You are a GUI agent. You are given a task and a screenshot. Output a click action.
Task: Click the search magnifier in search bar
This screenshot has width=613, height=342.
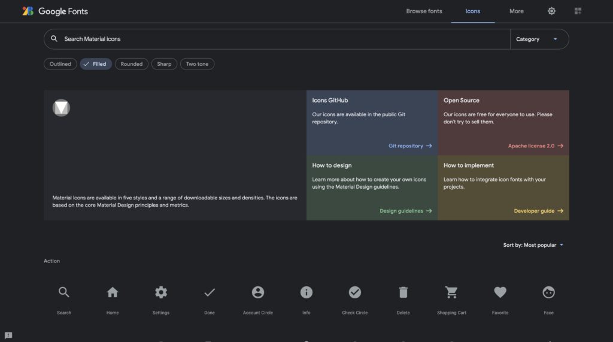pyautogui.click(x=54, y=39)
